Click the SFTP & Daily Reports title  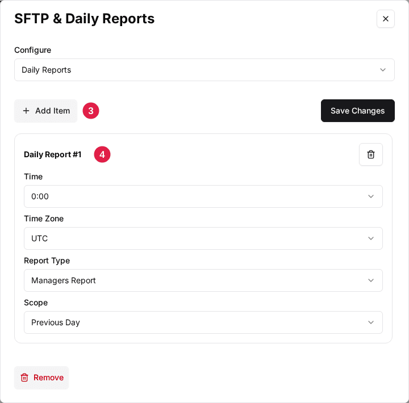pyautogui.click(x=84, y=19)
